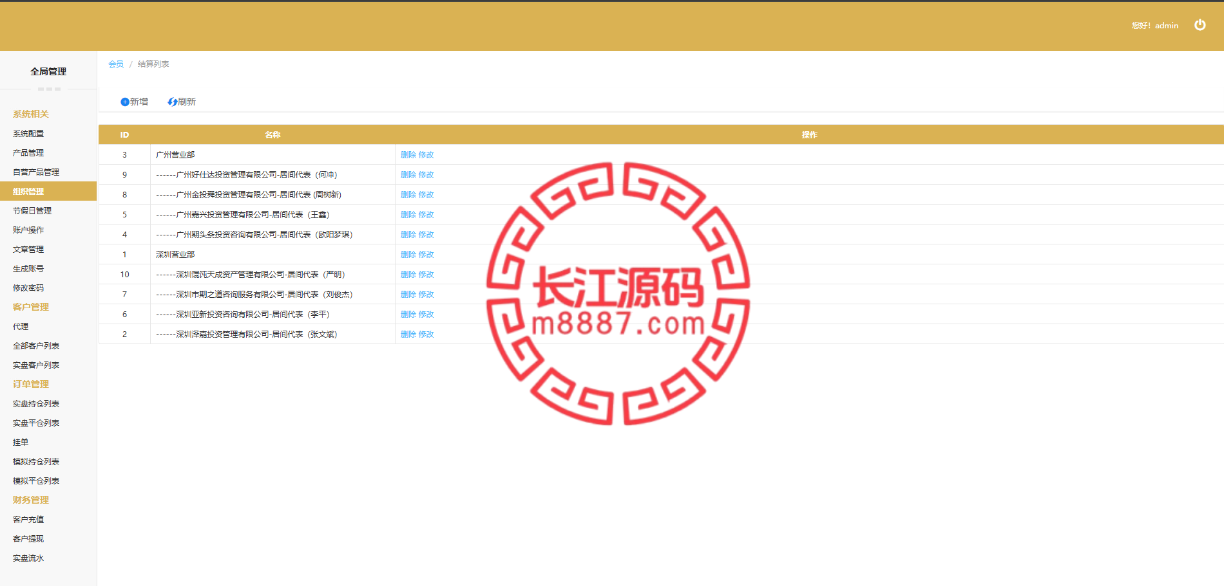Viewport: 1224px width, 586px height.
Task: Click the 广州营业部 name cell
Action: pos(273,155)
